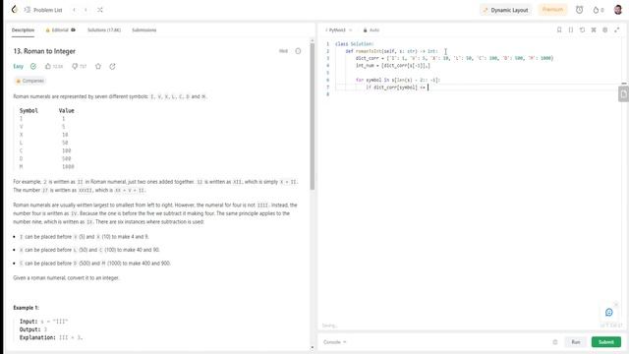Viewport: 629px width, 354px height.
Task: Click the streak flame counter
Action: click(x=599, y=10)
